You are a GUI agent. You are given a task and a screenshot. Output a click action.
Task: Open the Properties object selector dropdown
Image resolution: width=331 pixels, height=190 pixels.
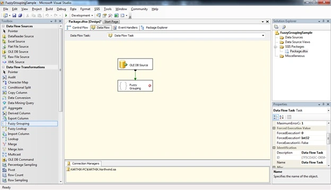328,110
